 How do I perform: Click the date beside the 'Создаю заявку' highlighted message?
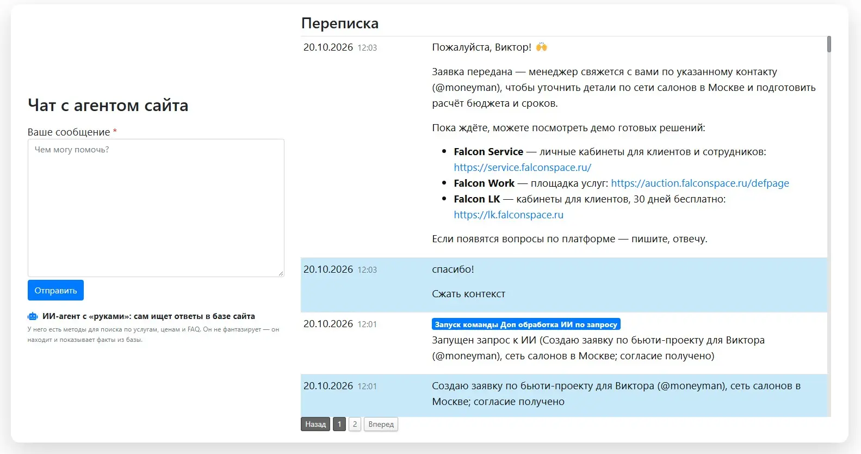(x=328, y=386)
